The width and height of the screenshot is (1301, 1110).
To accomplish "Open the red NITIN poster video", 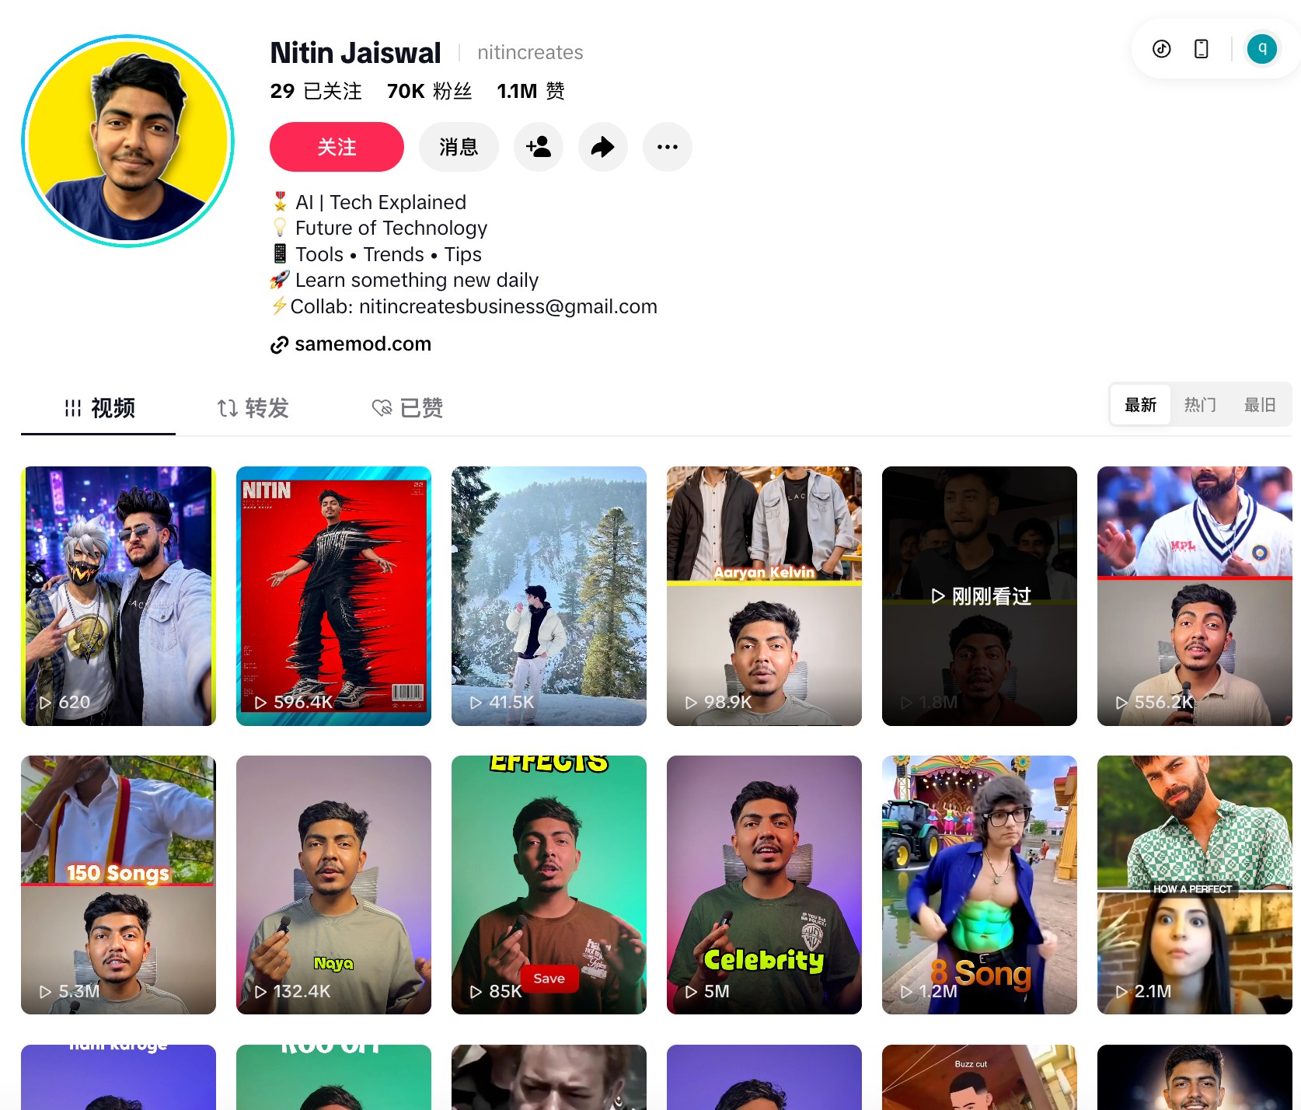I will click(333, 596).
